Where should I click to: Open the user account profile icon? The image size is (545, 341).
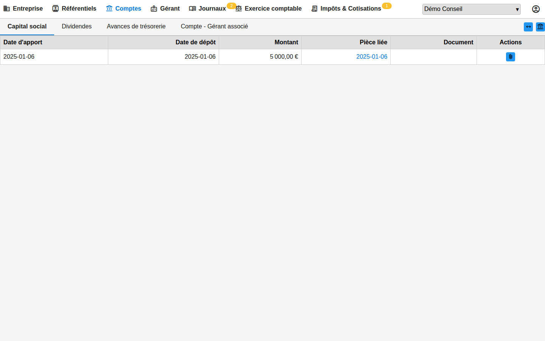(536, 9)
